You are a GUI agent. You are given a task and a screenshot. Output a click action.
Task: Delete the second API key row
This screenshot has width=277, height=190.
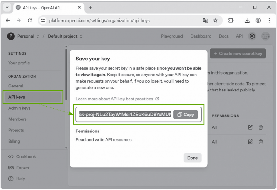[261, 142]
